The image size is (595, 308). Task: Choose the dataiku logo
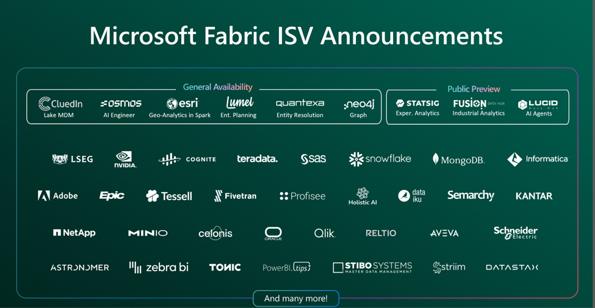point(412,196)
